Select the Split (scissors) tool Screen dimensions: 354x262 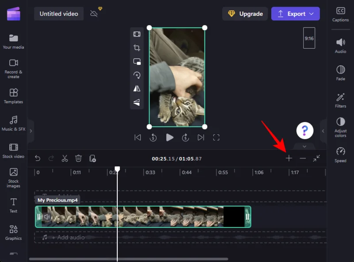tap(65, 158)
